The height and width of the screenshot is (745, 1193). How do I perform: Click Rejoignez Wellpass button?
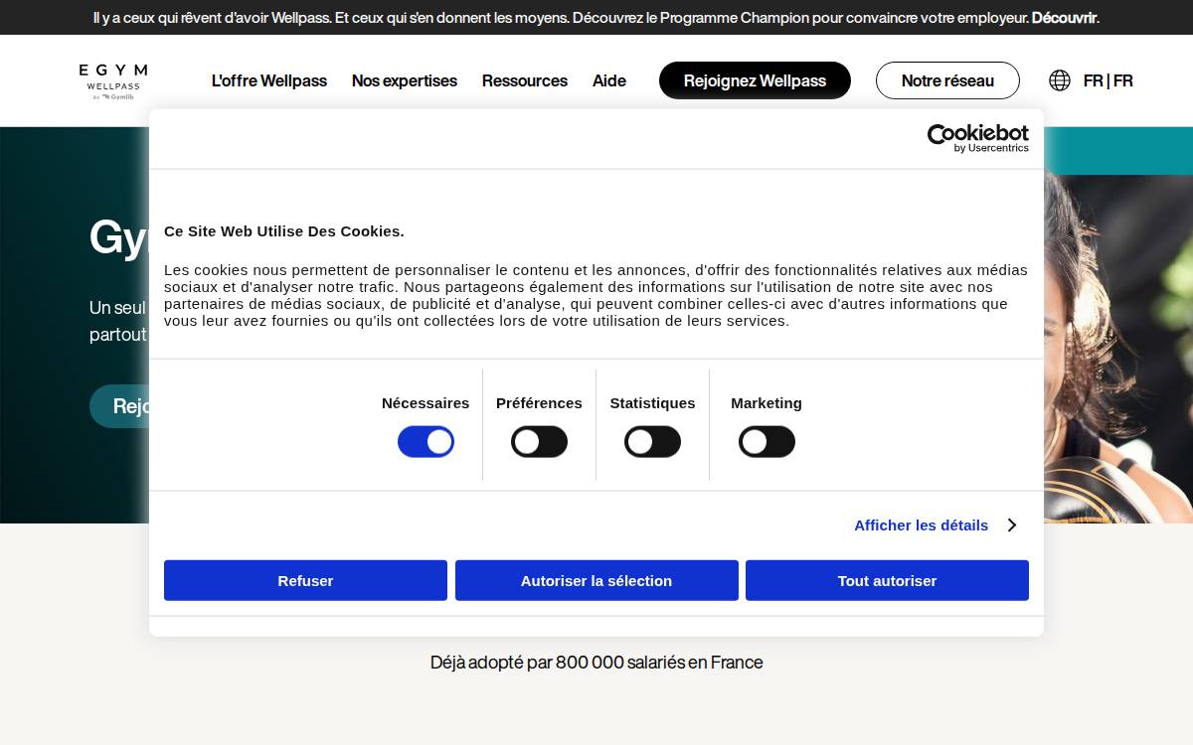[x=755, y=80]
